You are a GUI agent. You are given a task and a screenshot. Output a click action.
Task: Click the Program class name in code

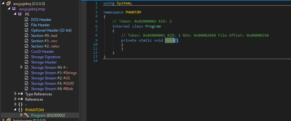click(x=153, y=26)
